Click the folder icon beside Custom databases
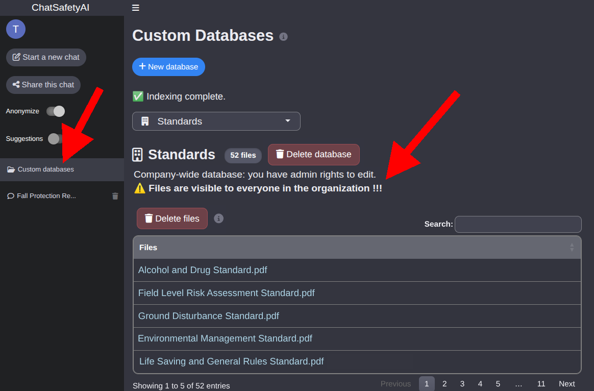This screenshot has width=594, height=391. pos(11,169)
